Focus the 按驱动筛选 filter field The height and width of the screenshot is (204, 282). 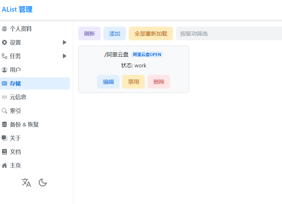coord(229,33)
